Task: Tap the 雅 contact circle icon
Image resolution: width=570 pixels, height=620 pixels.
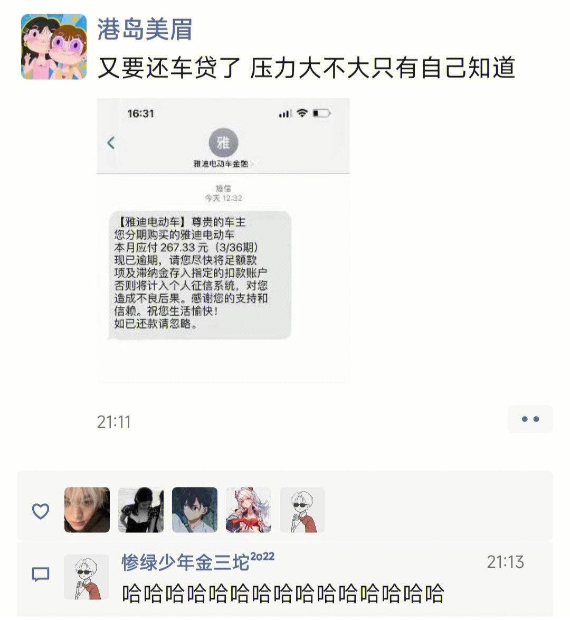Action: click(x=223, y=143)
